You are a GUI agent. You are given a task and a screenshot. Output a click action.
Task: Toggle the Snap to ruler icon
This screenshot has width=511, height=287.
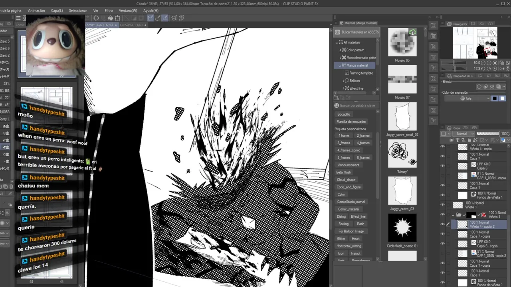(150, 18)
